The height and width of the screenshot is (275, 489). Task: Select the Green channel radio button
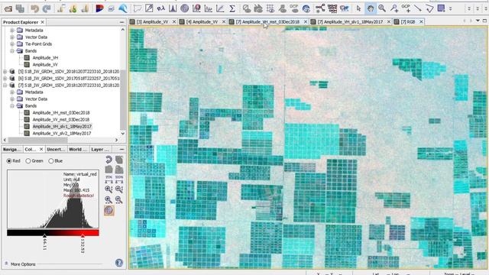[x=28, y=161]
